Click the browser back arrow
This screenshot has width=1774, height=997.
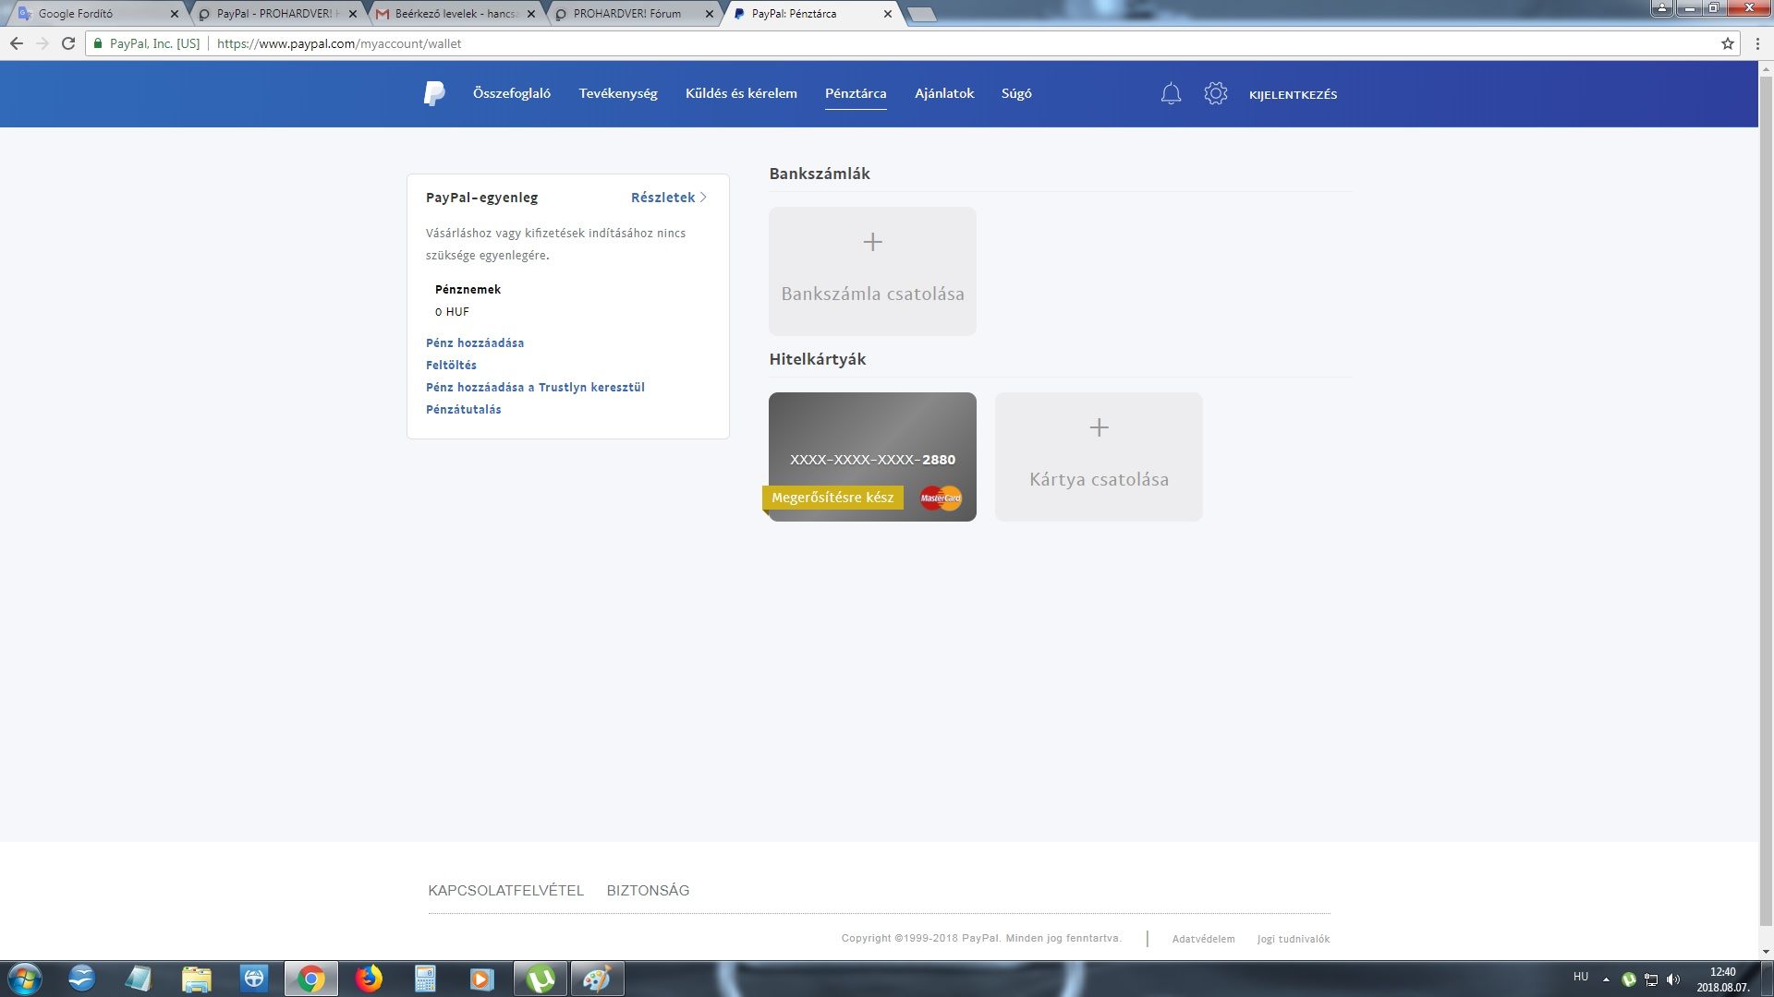click(x=17, y=43)
